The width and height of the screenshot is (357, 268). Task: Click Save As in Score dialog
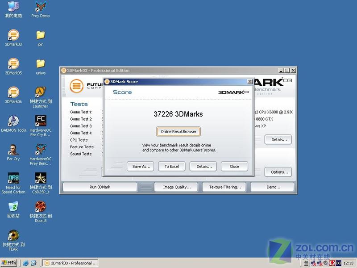[141, 166]
